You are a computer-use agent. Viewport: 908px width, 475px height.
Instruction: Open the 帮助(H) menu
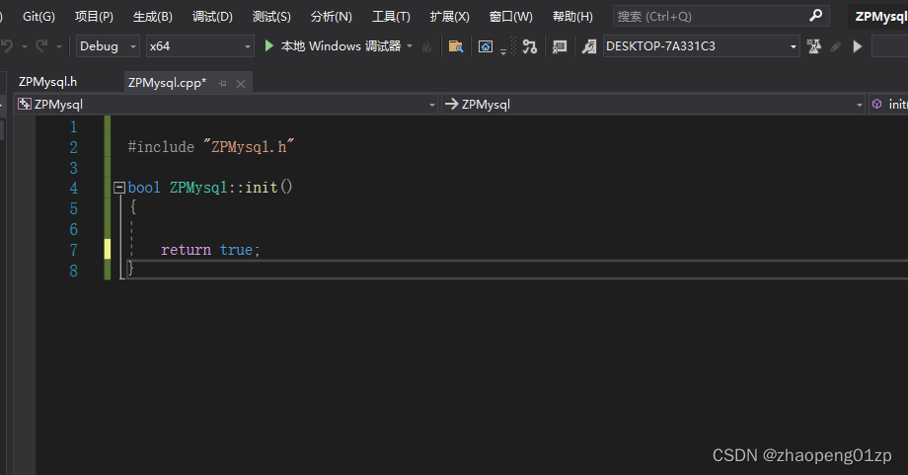tap(572, 16)
